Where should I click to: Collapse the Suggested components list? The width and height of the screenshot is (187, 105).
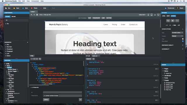[27, 42]
